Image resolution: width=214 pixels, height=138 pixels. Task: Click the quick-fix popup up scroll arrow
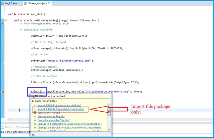pos(109,105)
